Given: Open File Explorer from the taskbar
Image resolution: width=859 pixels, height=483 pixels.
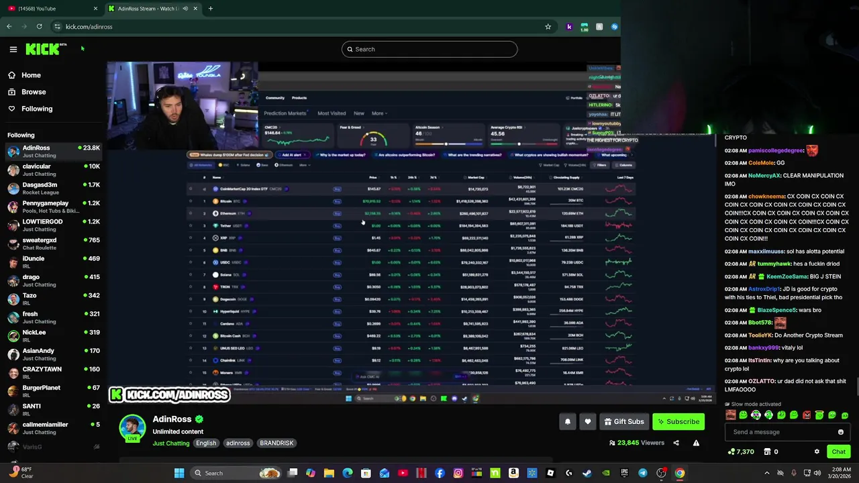Looking at the screenshot, I should [329, 473].
